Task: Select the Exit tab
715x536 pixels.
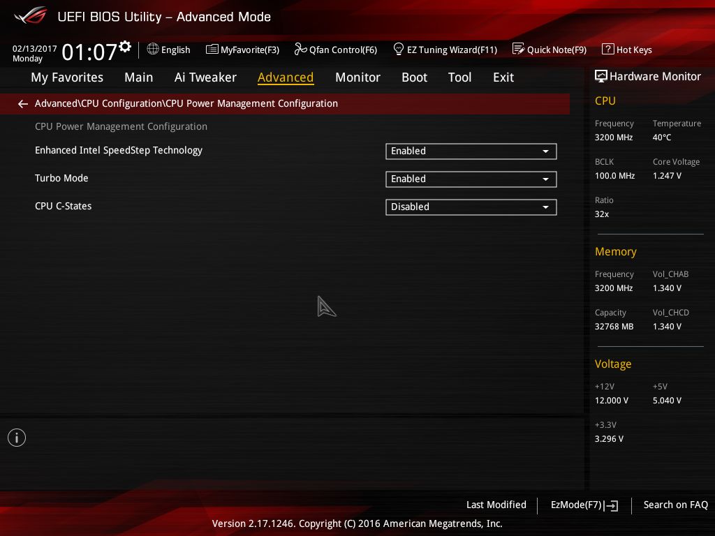Action: (x=503, y=77)
